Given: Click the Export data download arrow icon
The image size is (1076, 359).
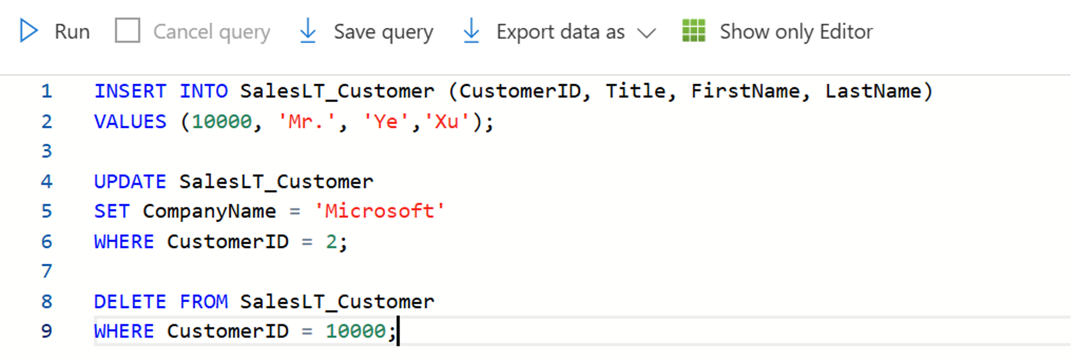Looking at the screenshot, I should click(x=471, y=31).
